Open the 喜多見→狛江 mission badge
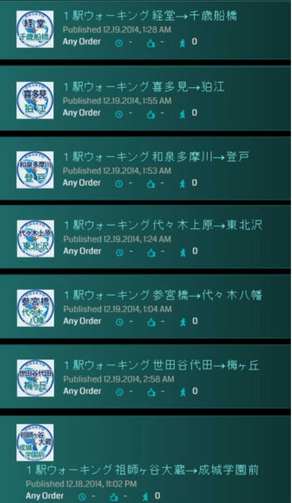Viewport: 292px width, 503px height. click(x=35, y=100)
